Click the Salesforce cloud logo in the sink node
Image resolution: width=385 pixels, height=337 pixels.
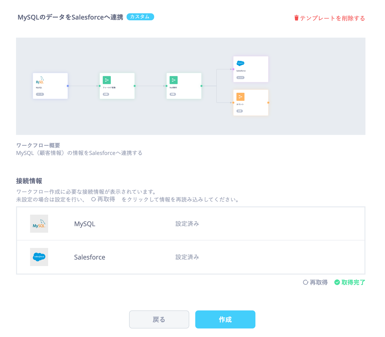240,63
